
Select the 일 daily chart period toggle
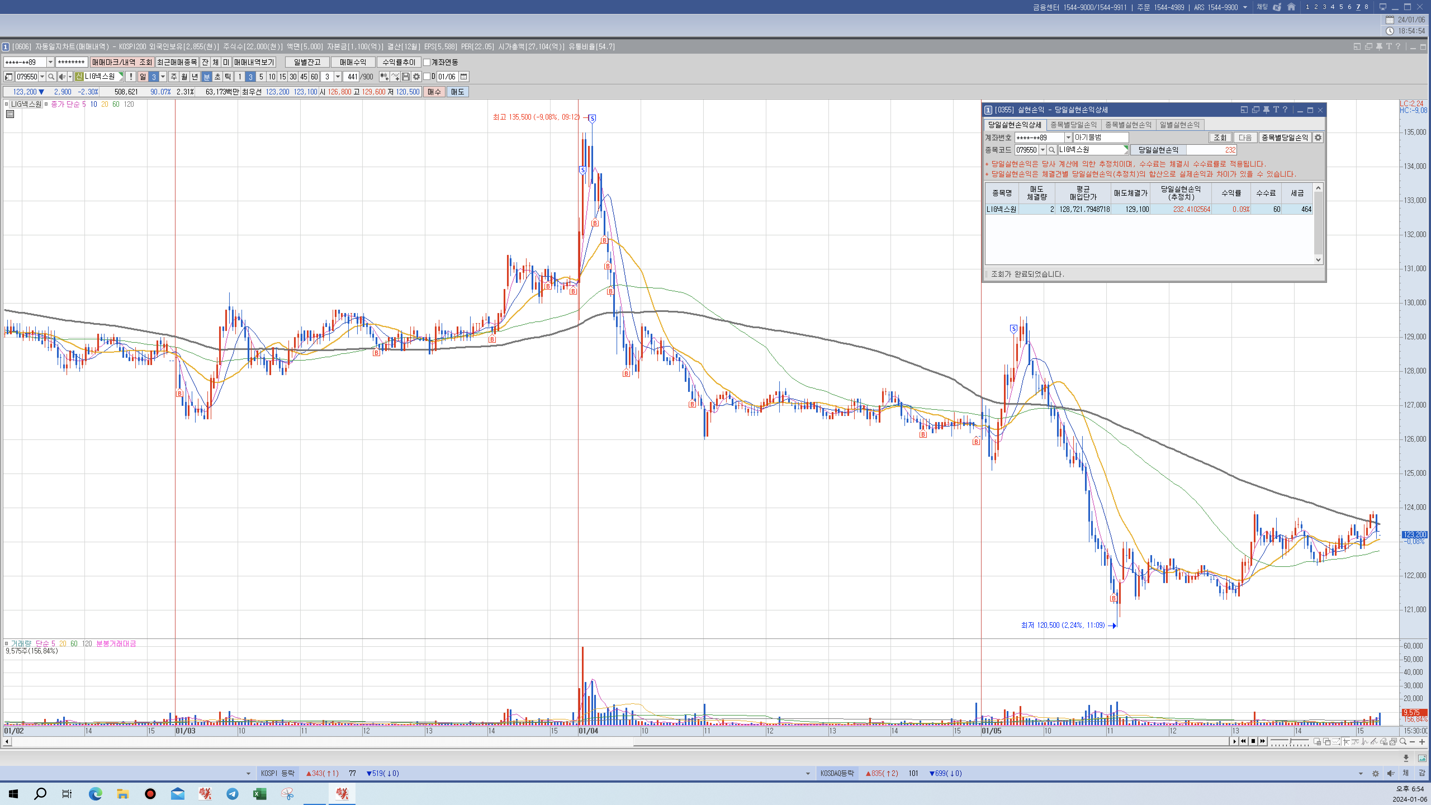(x=143, y=77)
